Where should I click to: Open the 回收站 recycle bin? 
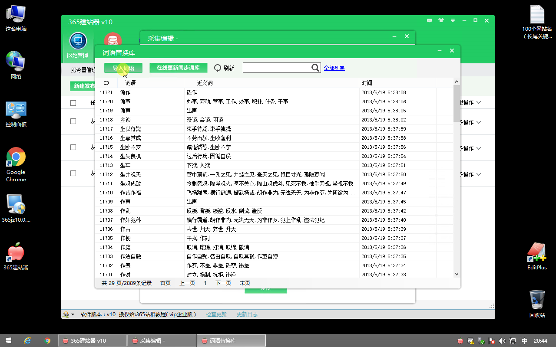tap(537, 304)
